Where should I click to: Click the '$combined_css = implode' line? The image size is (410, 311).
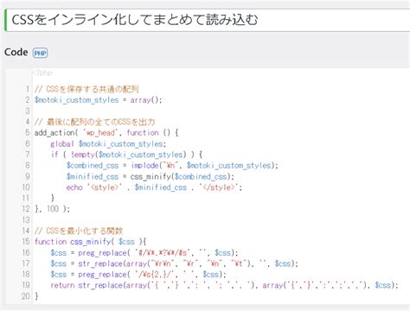(172, 166)
